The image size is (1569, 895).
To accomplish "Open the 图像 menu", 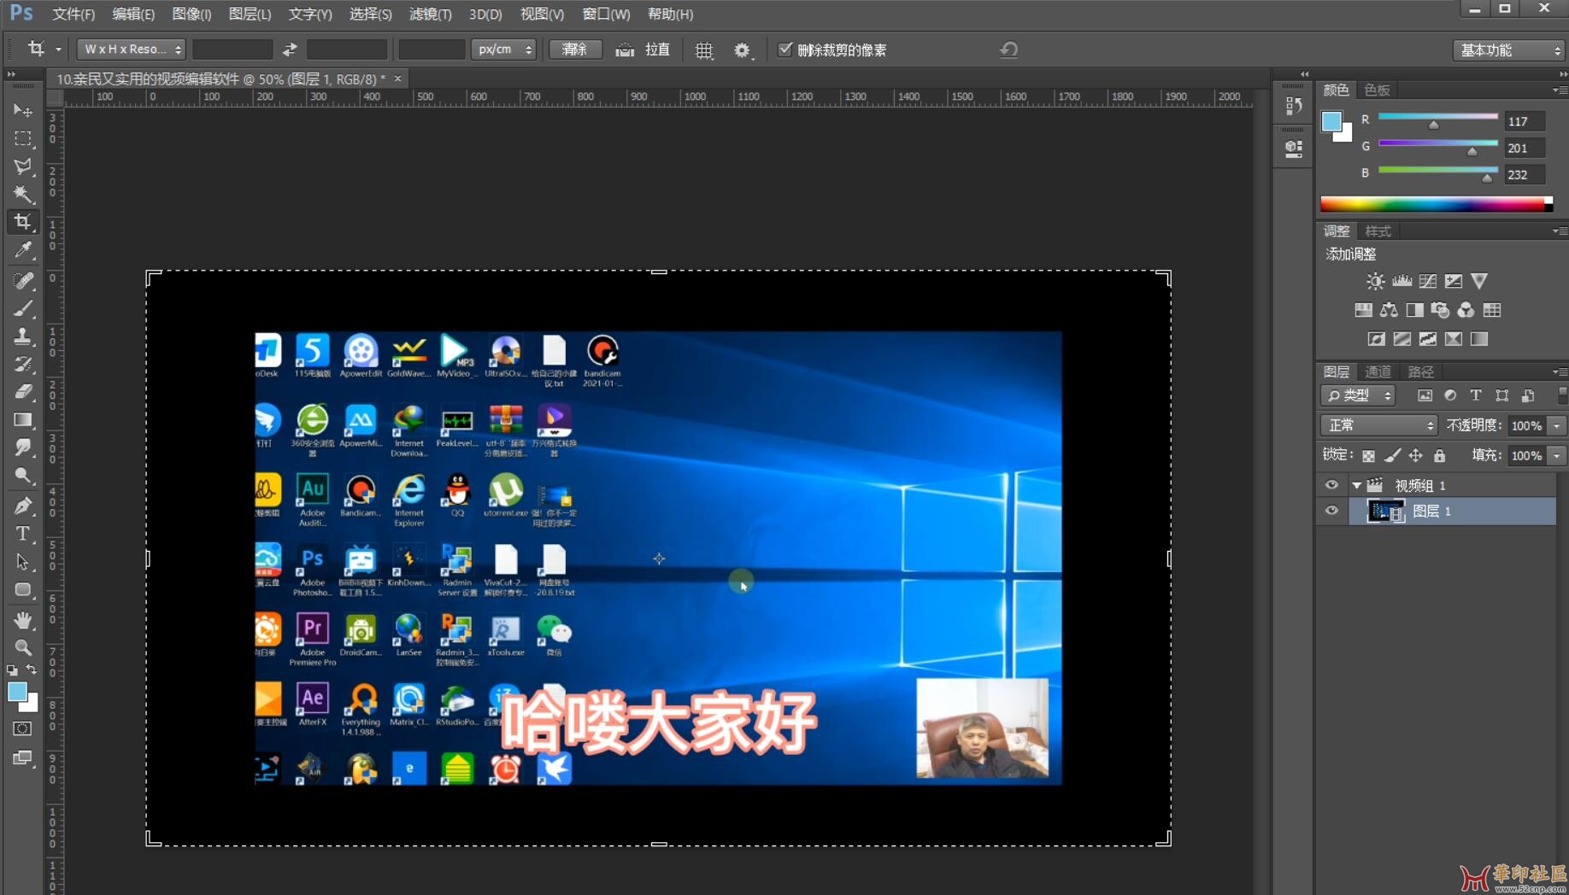I will point(191,14).
